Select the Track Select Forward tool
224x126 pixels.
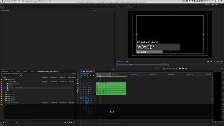pos(78,74)
